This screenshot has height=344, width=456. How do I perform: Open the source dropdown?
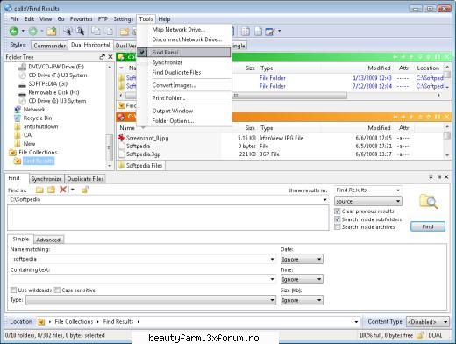tap(367, 201)
